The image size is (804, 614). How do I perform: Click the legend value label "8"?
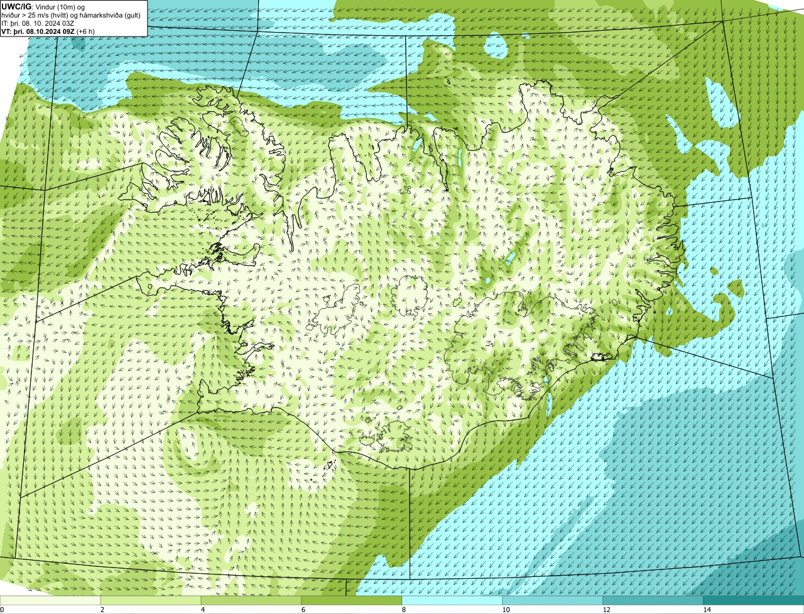(x=404, y=610)
